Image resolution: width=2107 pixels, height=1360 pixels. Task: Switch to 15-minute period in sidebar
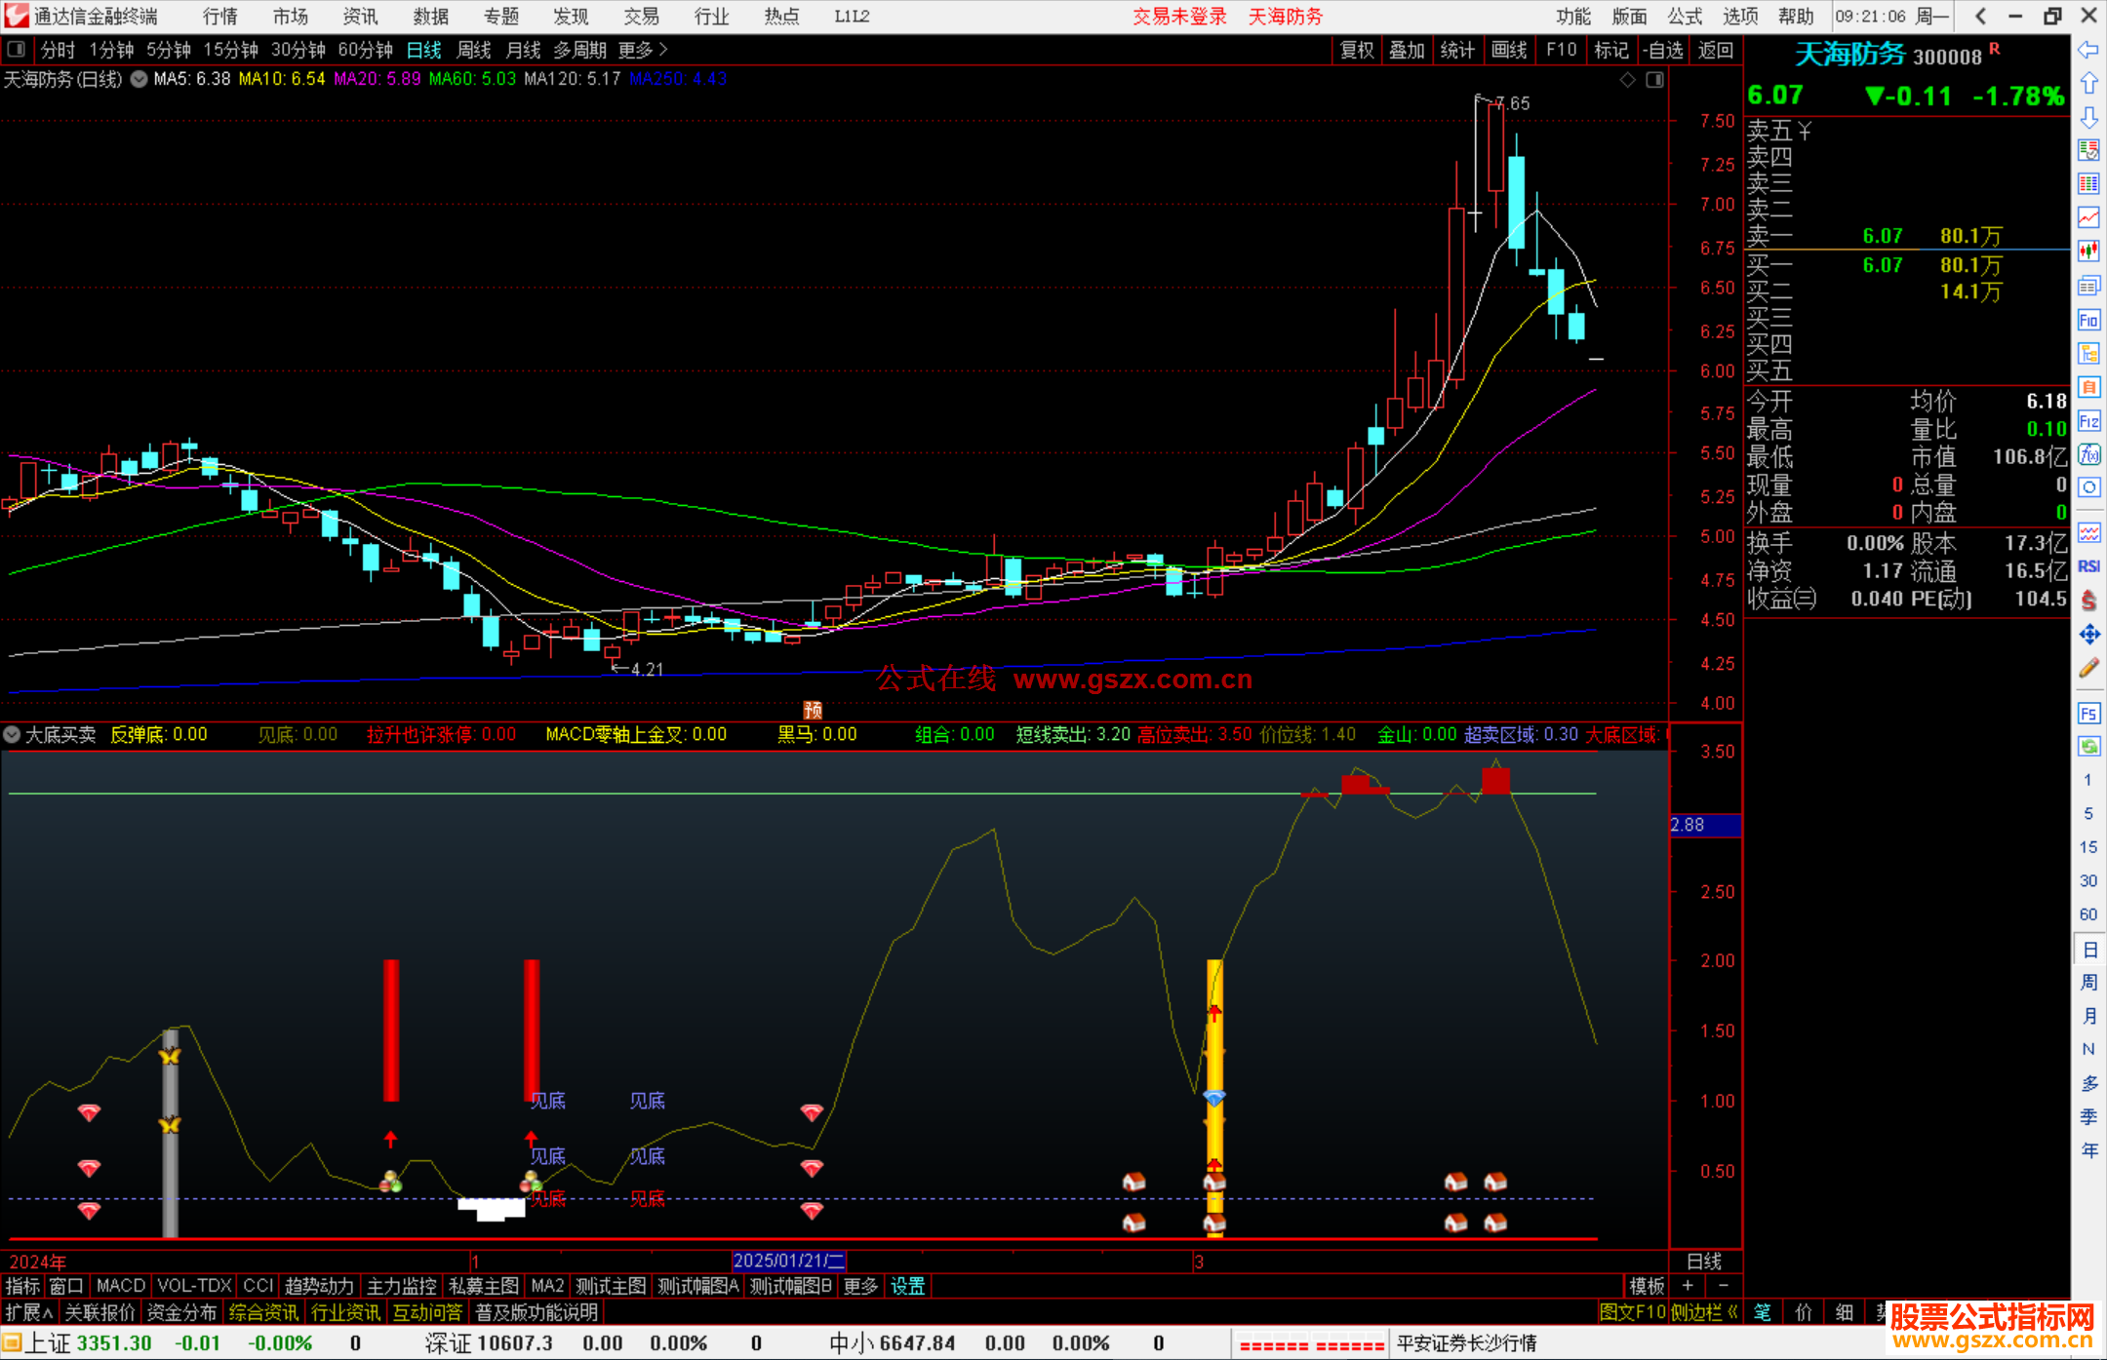(x=2087, y=847)
